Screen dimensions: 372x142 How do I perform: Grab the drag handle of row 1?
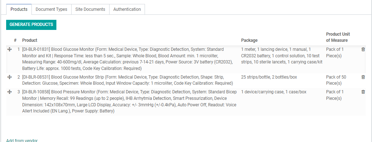[9, 49]
